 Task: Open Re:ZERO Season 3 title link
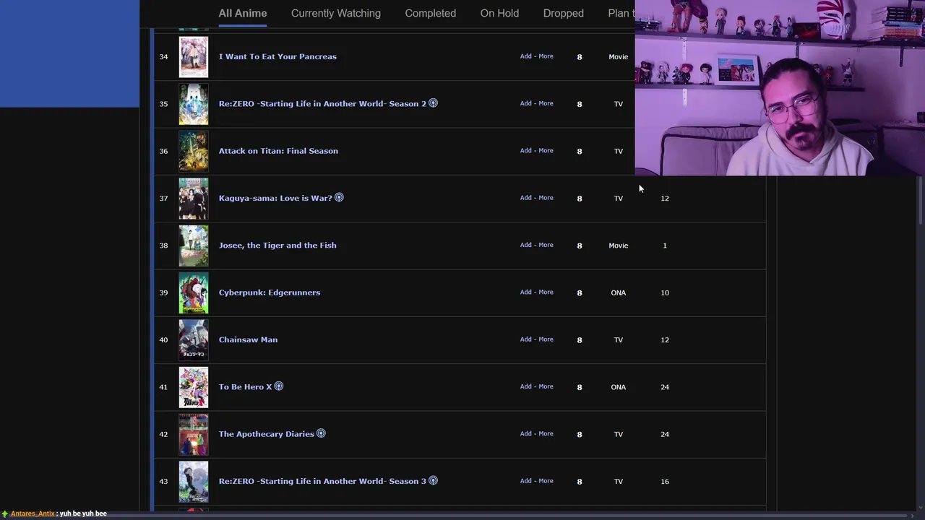click(x=322, y=481)
